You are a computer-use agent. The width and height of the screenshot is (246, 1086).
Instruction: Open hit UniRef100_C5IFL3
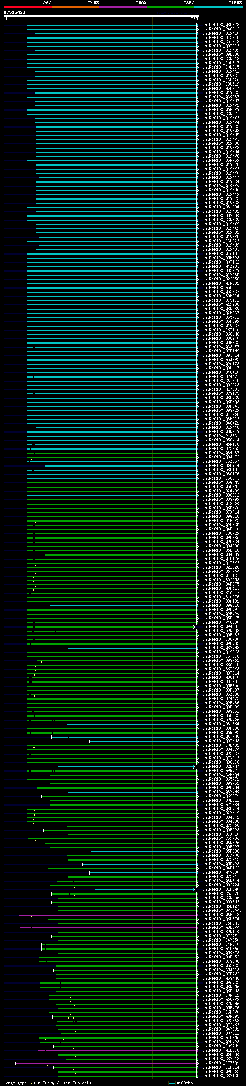[x=221, y=42]
